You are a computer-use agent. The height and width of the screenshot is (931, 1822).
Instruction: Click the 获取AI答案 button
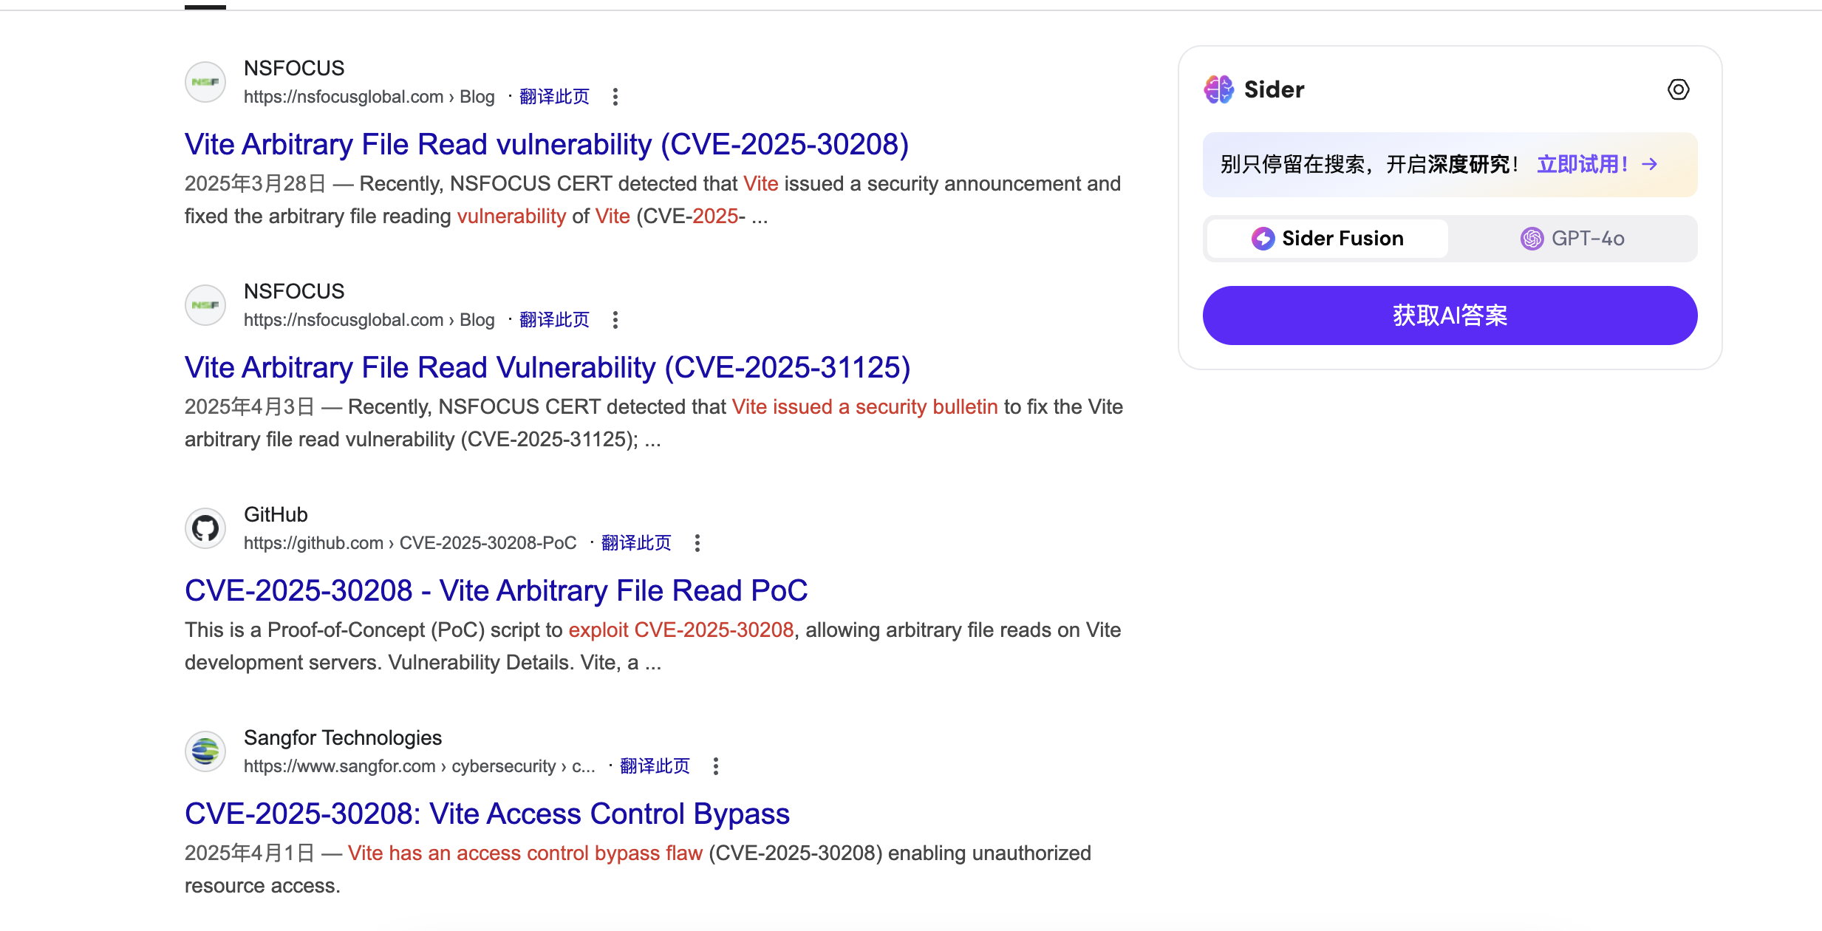[x=1450, y=316]
